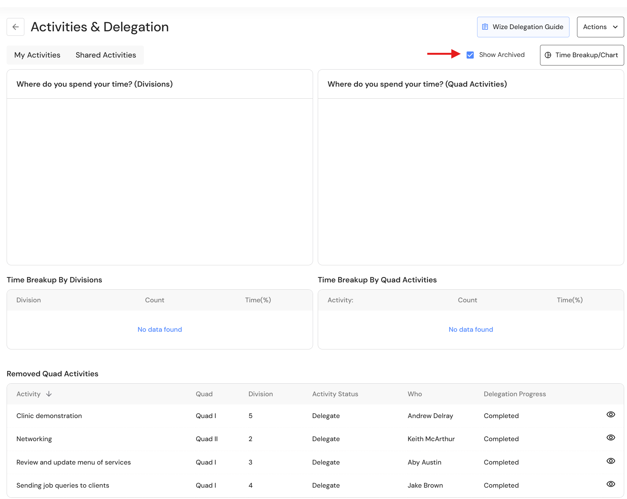Click the Who column header
The height and width of the screenshot is (499, 627).
coord(415,394)
